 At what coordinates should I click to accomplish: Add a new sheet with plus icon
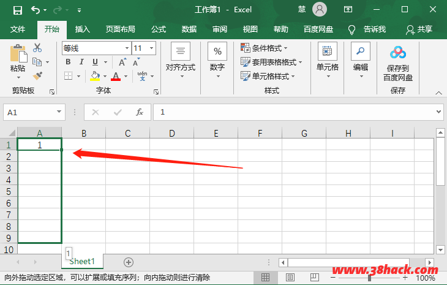[129, 262]
